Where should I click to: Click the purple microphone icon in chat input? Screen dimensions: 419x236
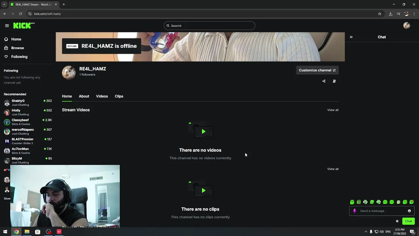pos(355,211)
